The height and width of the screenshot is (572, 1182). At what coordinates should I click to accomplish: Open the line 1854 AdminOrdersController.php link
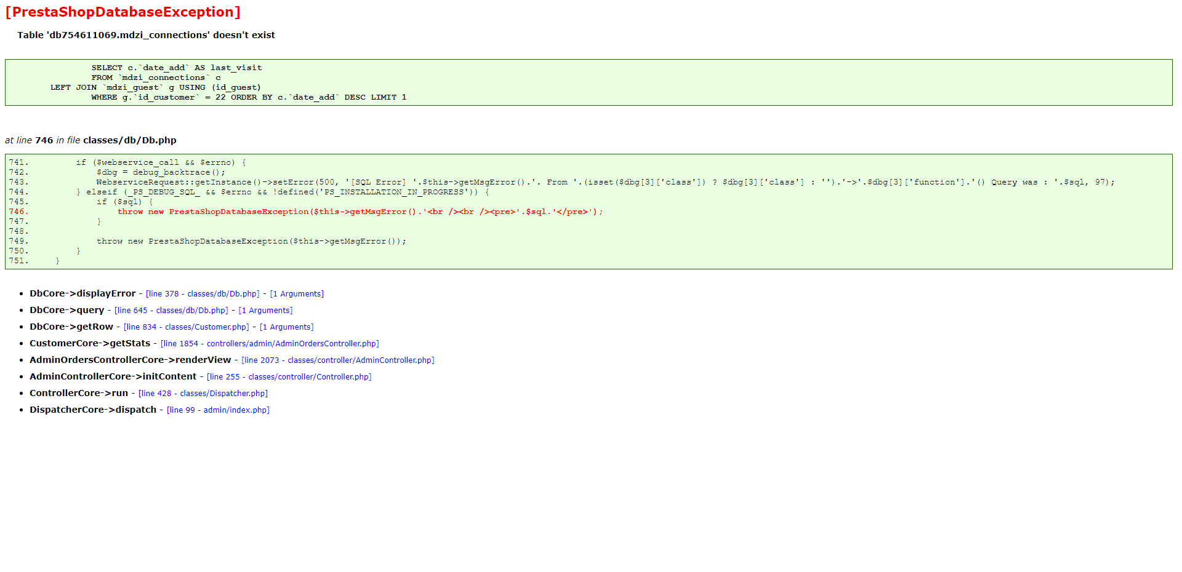click(x=270, y=344)
